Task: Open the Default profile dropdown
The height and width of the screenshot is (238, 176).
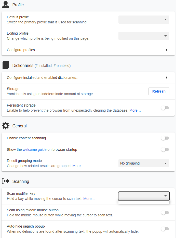Action: pyautogui.click(x=144, y=20)
